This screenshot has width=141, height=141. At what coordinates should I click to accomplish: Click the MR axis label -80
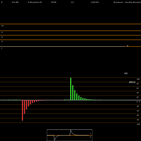138,120
